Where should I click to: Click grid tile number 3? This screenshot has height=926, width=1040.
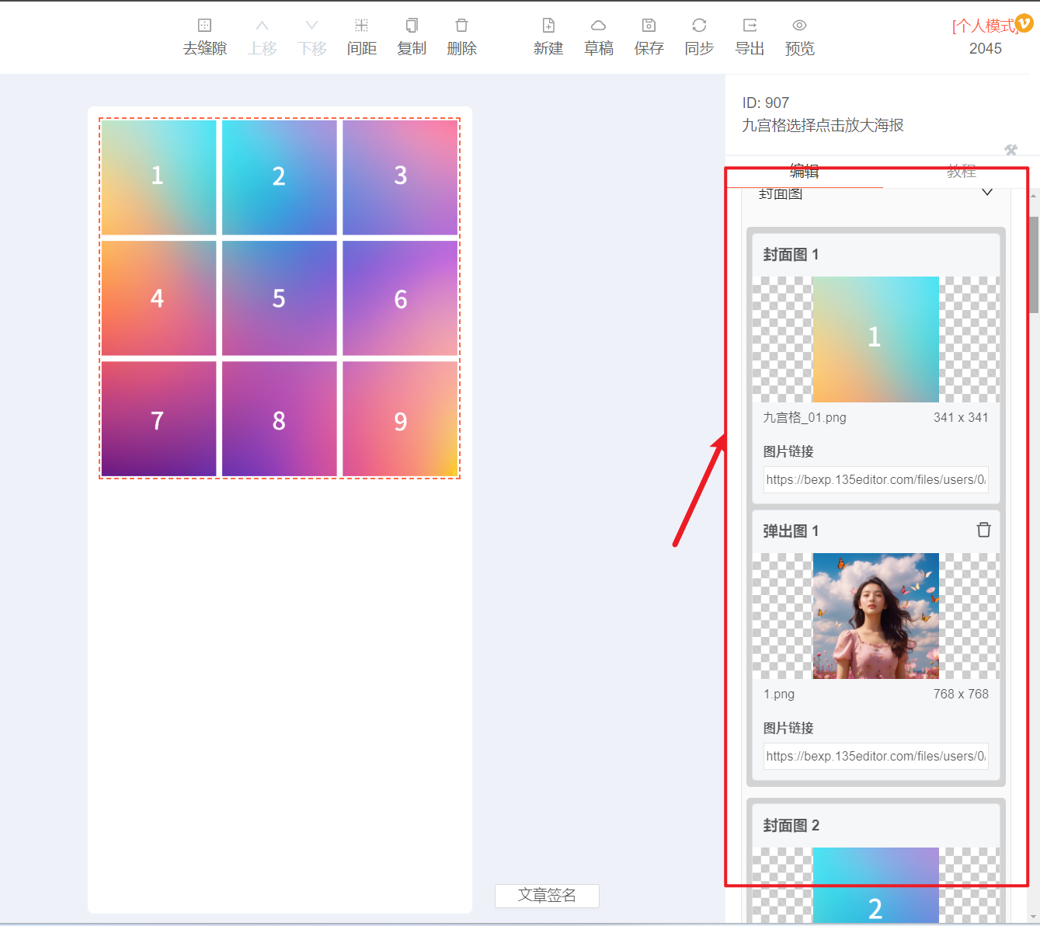[400, 176]
